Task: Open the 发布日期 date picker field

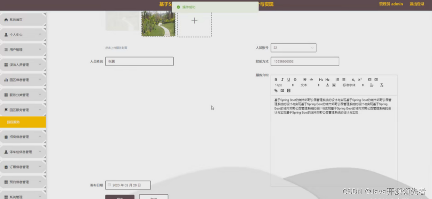Action: (x=128, y=185)
